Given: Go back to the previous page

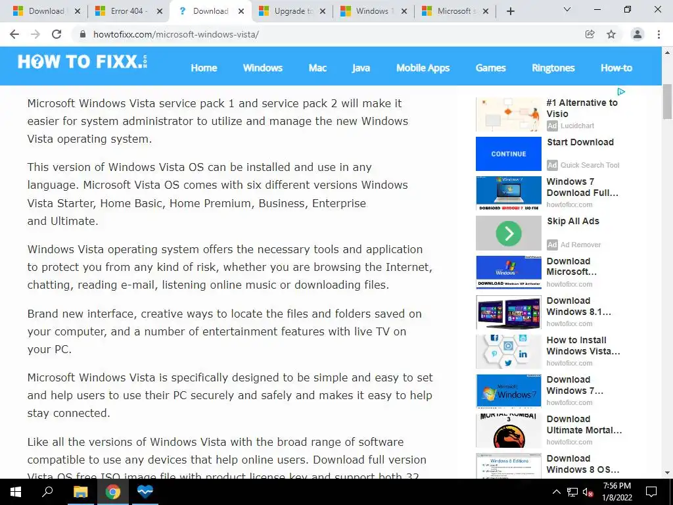Looking at the screenshot, I should point(14,34).
